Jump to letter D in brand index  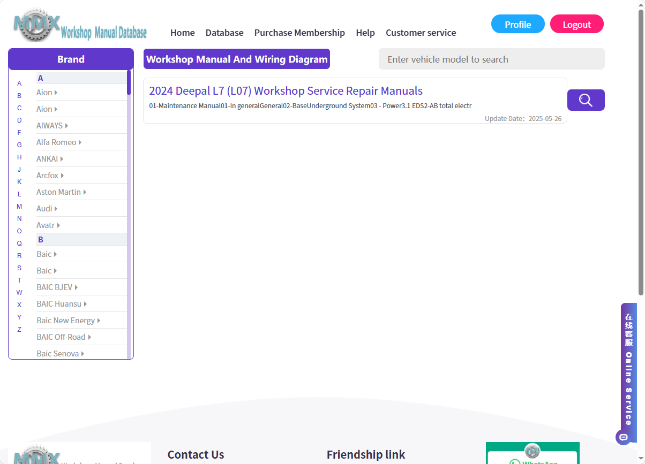coord(19,120)
